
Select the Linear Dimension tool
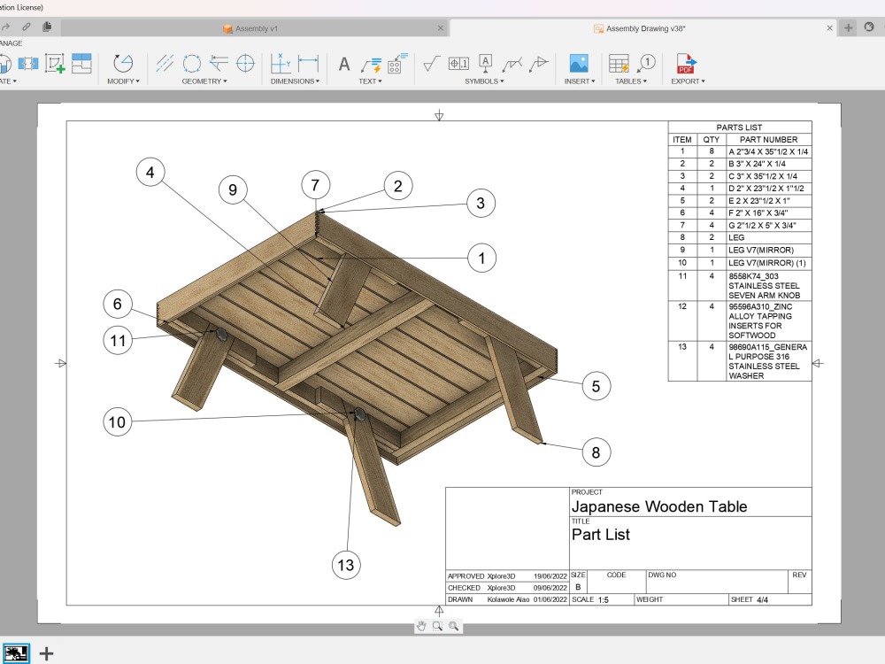tap(308, 63)
